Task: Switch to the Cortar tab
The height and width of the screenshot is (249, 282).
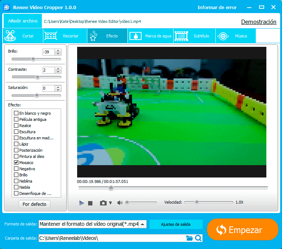Action: tap(23, 36)
